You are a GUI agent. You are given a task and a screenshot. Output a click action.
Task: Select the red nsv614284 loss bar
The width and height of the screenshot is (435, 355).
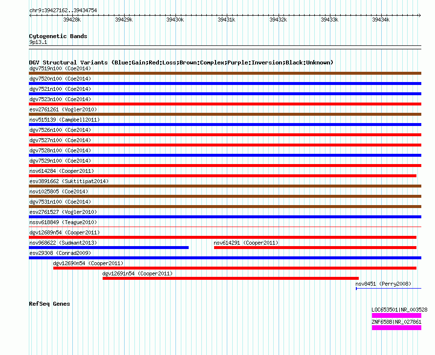pos(222,176)
